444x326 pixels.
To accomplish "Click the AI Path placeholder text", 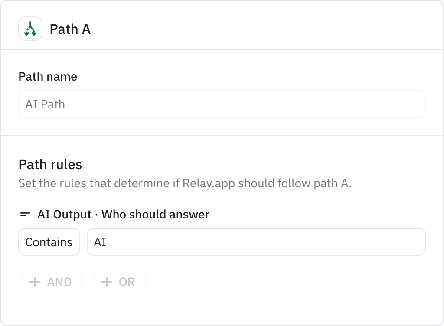I will click(45, 104).
